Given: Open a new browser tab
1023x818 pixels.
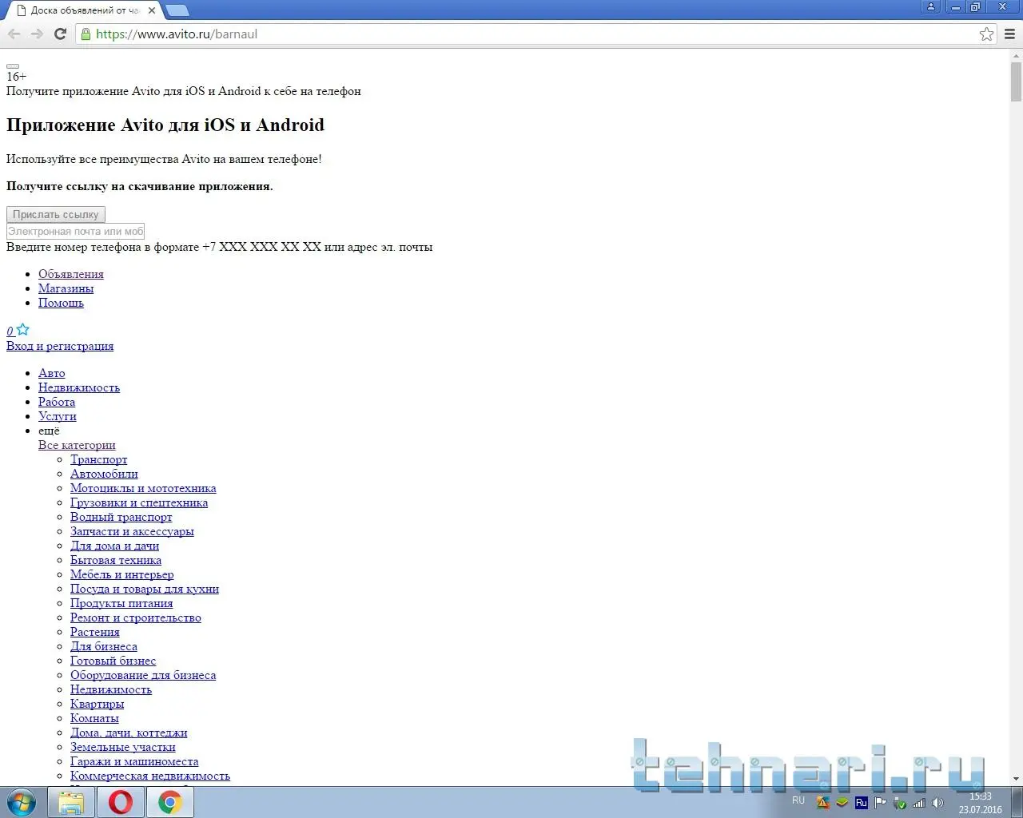Looking at the screenshot, I should click(x=177, y=10).
